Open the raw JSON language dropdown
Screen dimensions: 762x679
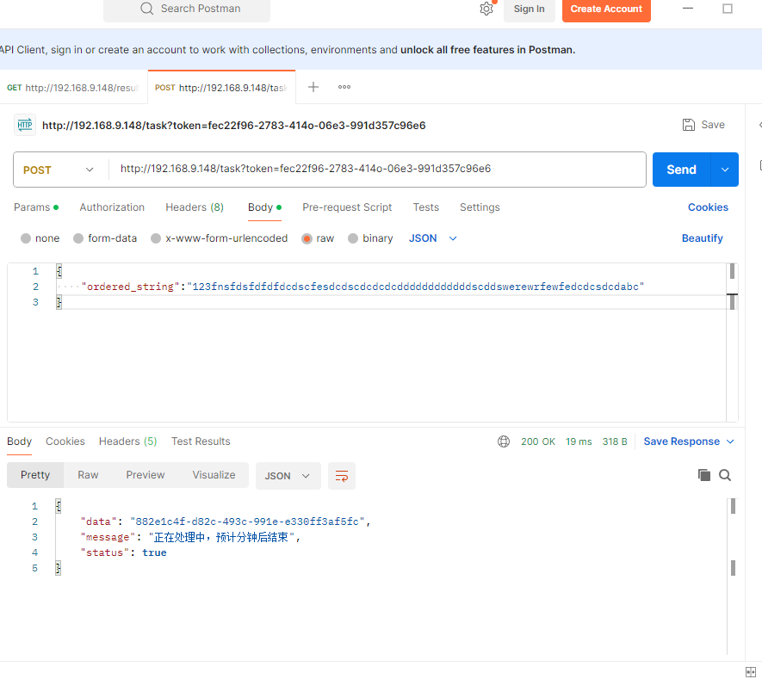coord(432,238)
